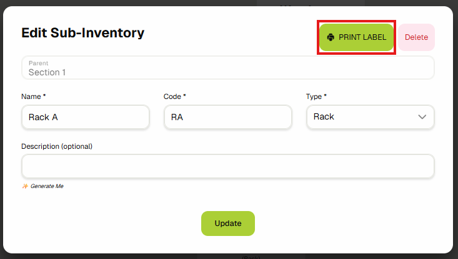The image size is (458, 259).
Task: Click the Name field label
Action: click(x=32, y=97)
